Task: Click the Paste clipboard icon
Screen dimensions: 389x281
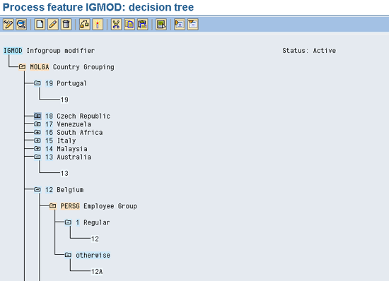Action: 143,24
